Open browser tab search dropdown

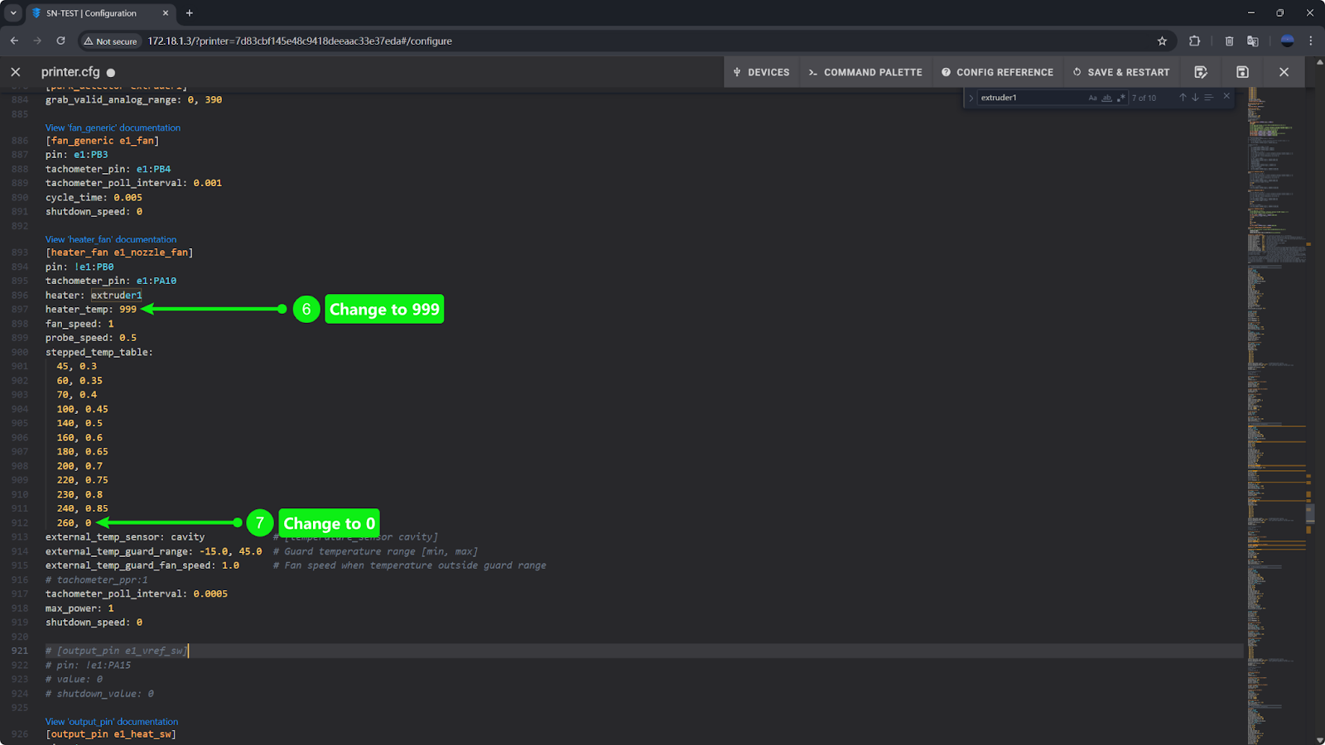13,13
